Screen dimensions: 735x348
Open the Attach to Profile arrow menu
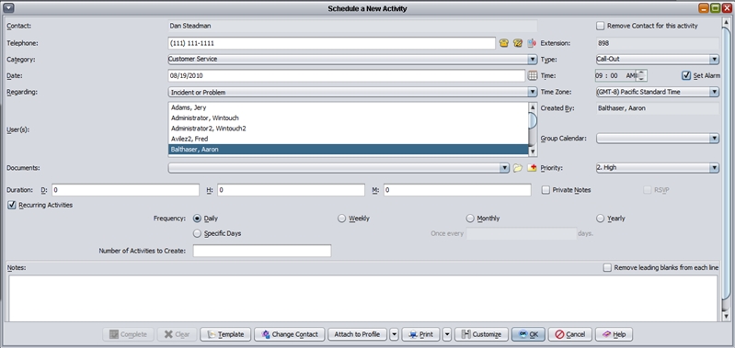395,334
